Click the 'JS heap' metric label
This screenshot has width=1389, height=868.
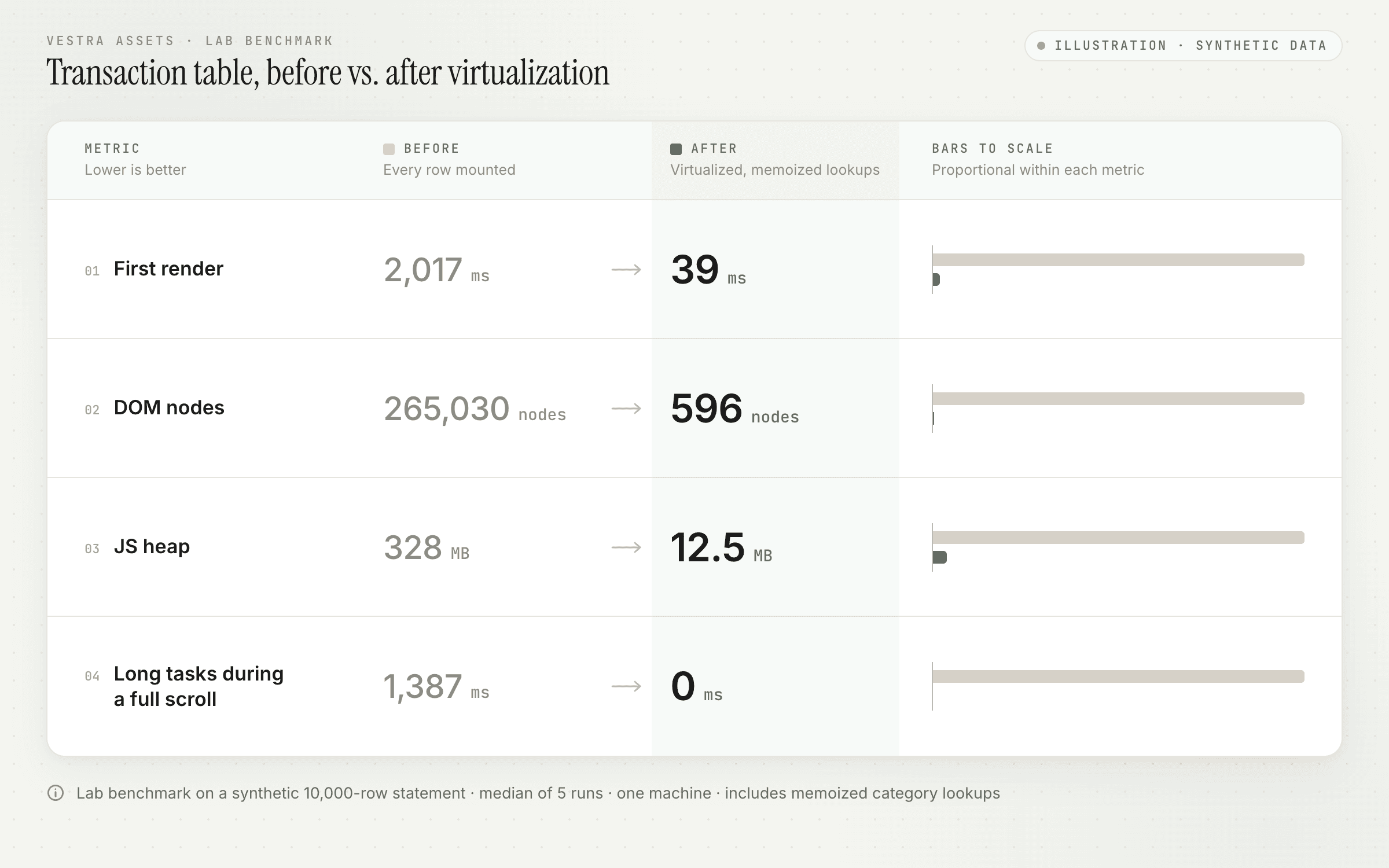pos(152,547)
